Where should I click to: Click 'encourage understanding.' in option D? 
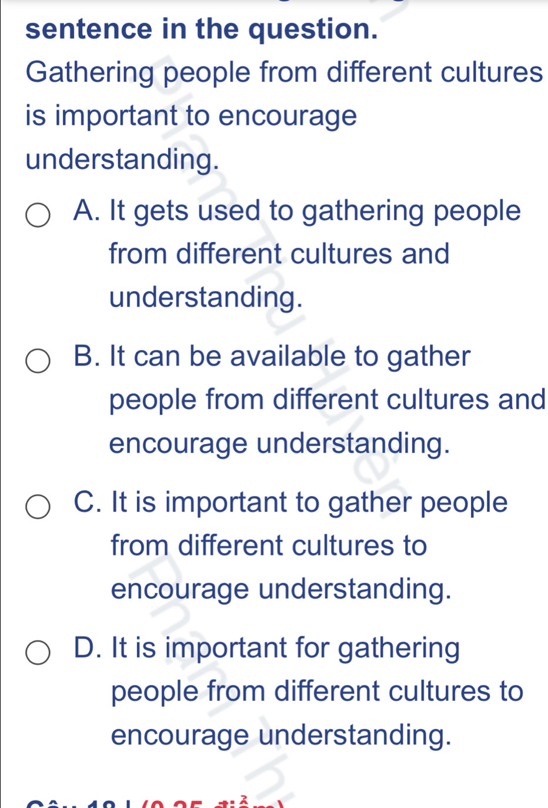coord(282,736)
